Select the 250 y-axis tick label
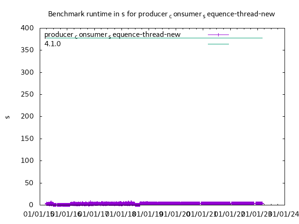The width and height of the screenshot is (299, 224). 28,94
